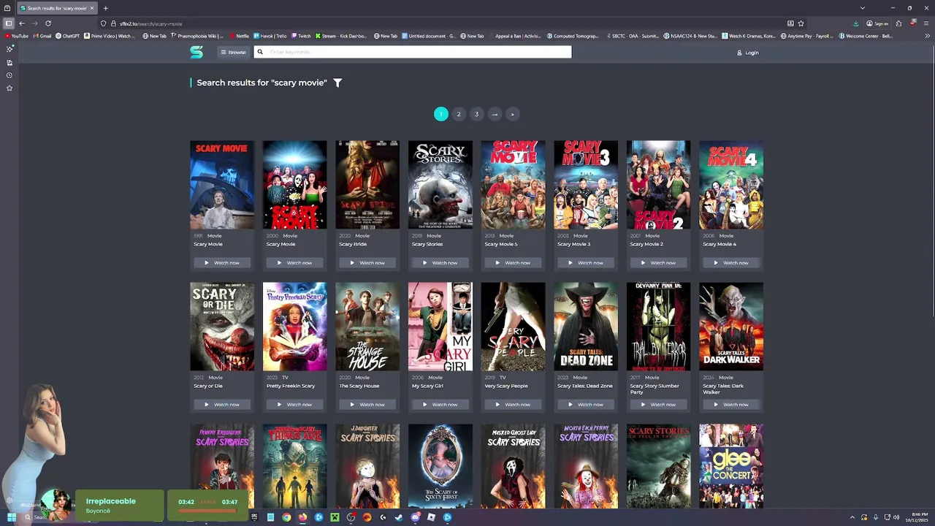Open the Very Scary People poster
This screenshot has width=935, height=526.
pyautogui.click(x=513, y=327)
